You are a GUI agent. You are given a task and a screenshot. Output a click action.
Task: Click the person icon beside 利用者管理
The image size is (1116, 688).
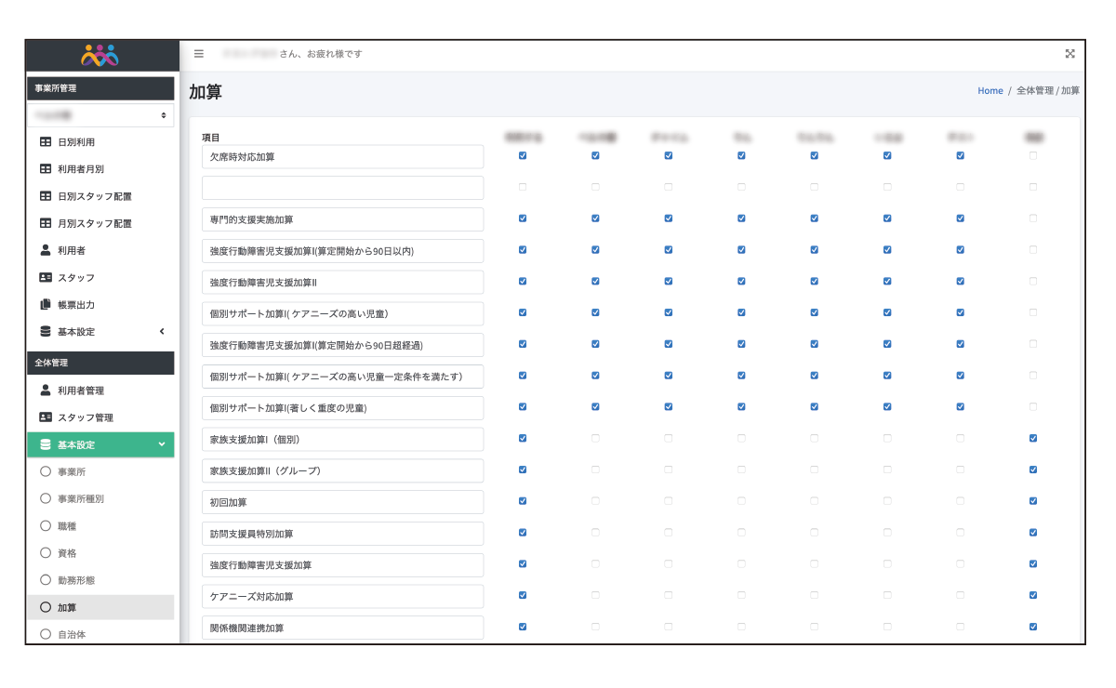point(46,390)
